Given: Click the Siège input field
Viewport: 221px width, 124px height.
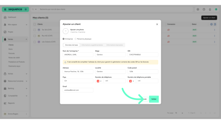Looking at the screenshot, I should [110, 55].
